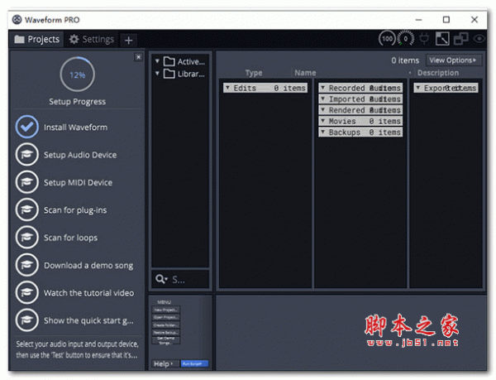Viewport: 496px width, 380px height.
Task: Add a new tab with plus button
Action: pyautogui.click(x=128, y=41)
